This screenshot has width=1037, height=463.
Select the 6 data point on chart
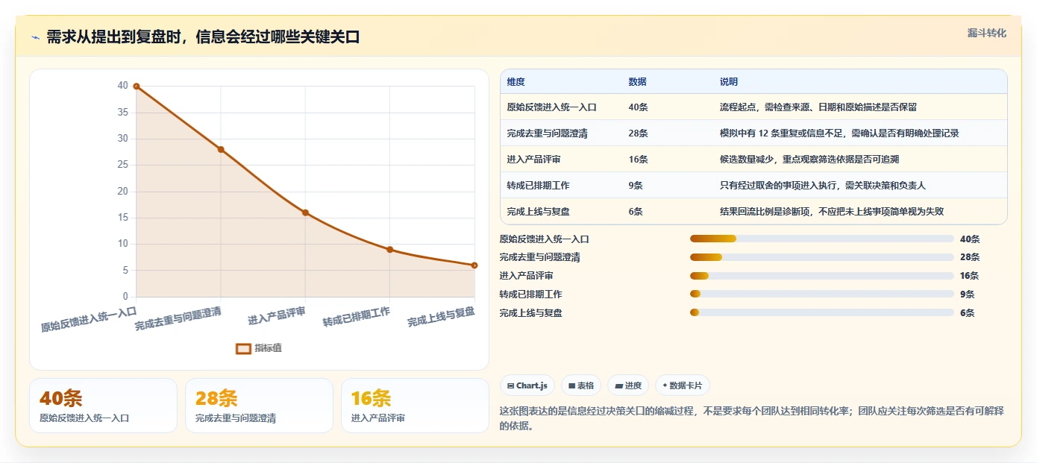coord(474,265)
